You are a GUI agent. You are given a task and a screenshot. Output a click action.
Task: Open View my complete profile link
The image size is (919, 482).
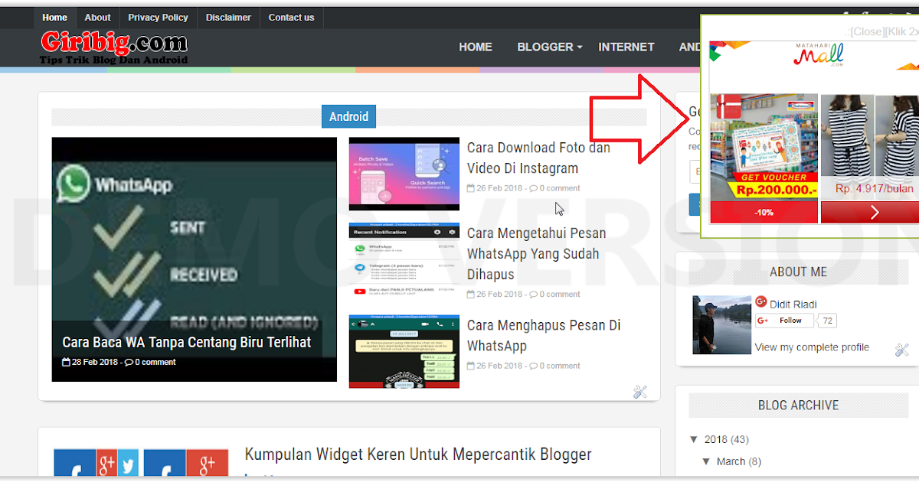point(812,347)
